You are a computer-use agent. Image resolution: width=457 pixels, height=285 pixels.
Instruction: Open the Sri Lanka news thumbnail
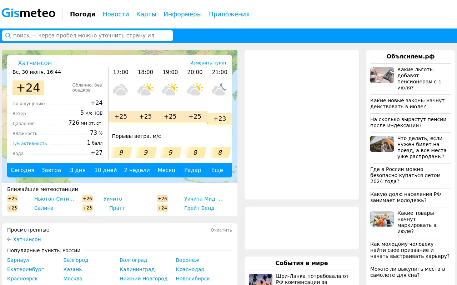tap(261, 279)
